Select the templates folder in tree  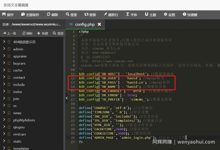click(x=21, y=148)
